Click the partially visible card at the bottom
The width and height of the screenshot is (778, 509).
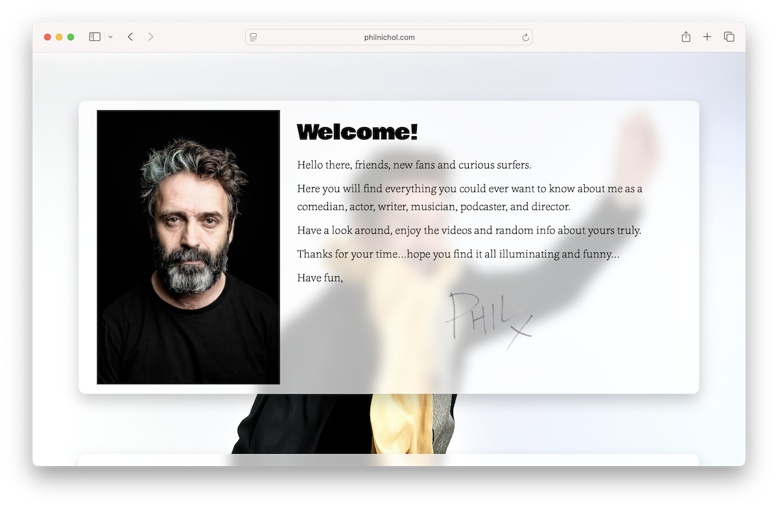pyautogui.click(x=389, y=460)
